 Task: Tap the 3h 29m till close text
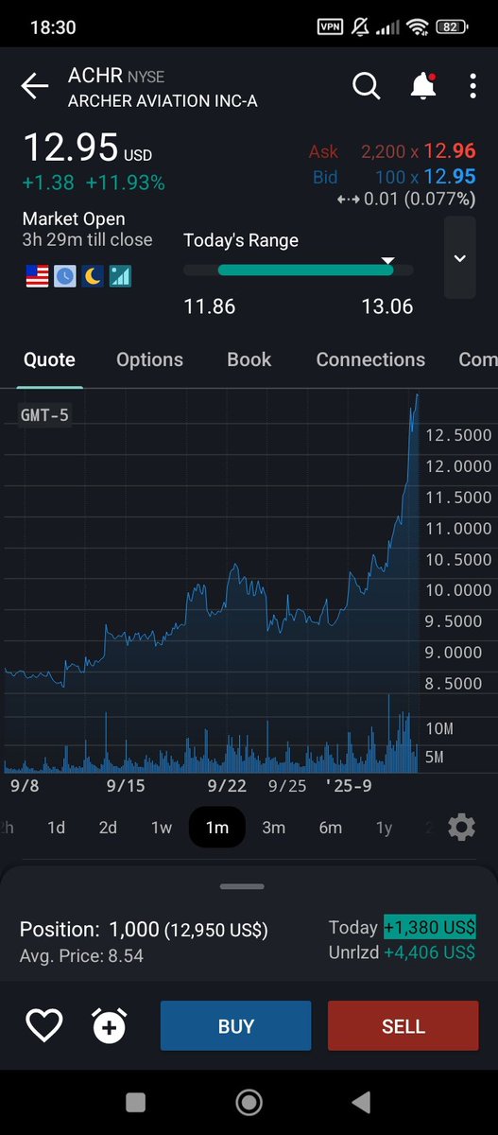click(x=87, y=240)
